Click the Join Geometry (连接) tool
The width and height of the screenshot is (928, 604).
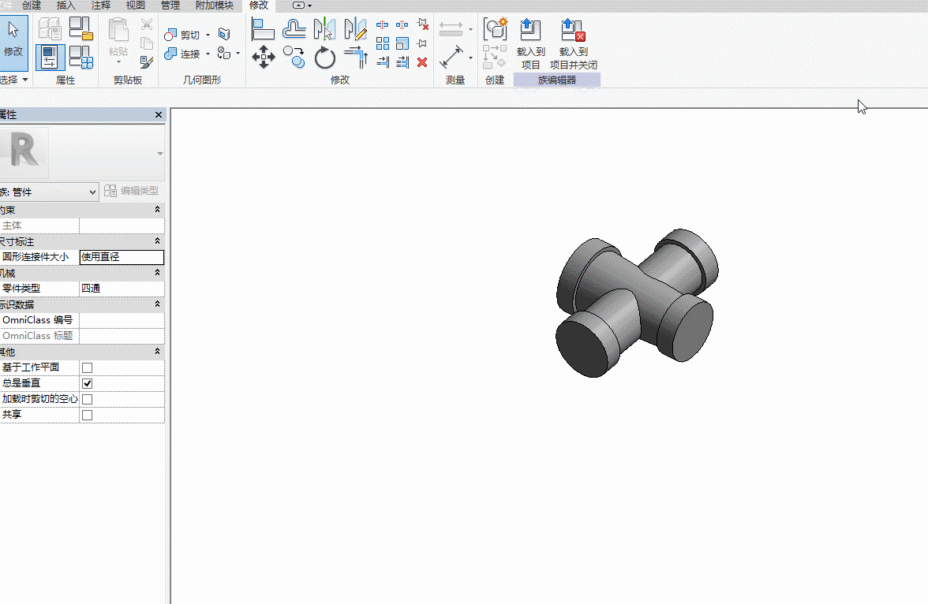coord(182,54)
